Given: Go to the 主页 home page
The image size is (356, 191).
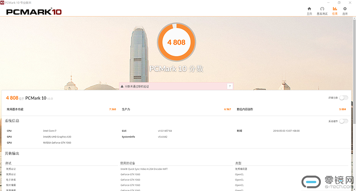Looking at the screenshot, I should [x=309, y=11].
